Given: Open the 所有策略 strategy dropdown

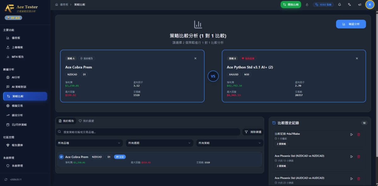Looking at the screenshot, I should (229, 143).
